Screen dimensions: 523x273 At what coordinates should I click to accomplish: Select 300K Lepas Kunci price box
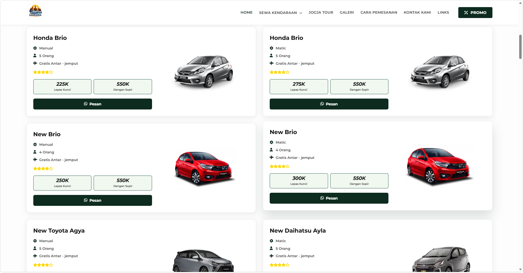[299, 181]
